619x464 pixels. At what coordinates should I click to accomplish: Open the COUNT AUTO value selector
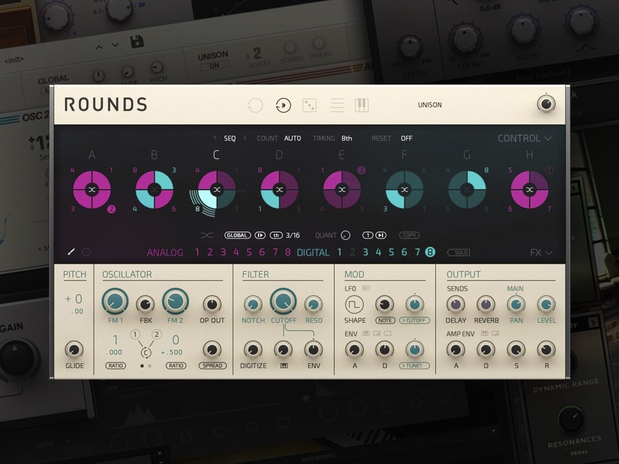(x=293, y=139)
